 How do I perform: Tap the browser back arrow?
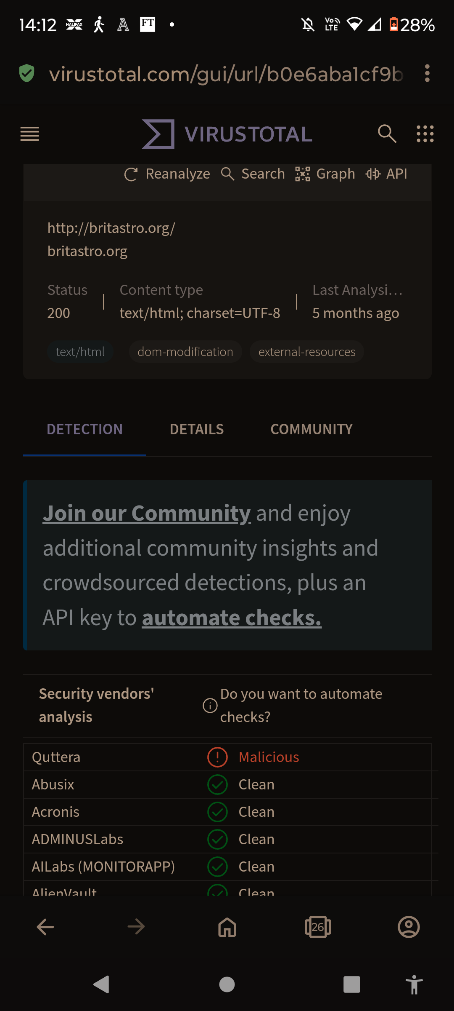pyautogui.click(x=45, y=927)
